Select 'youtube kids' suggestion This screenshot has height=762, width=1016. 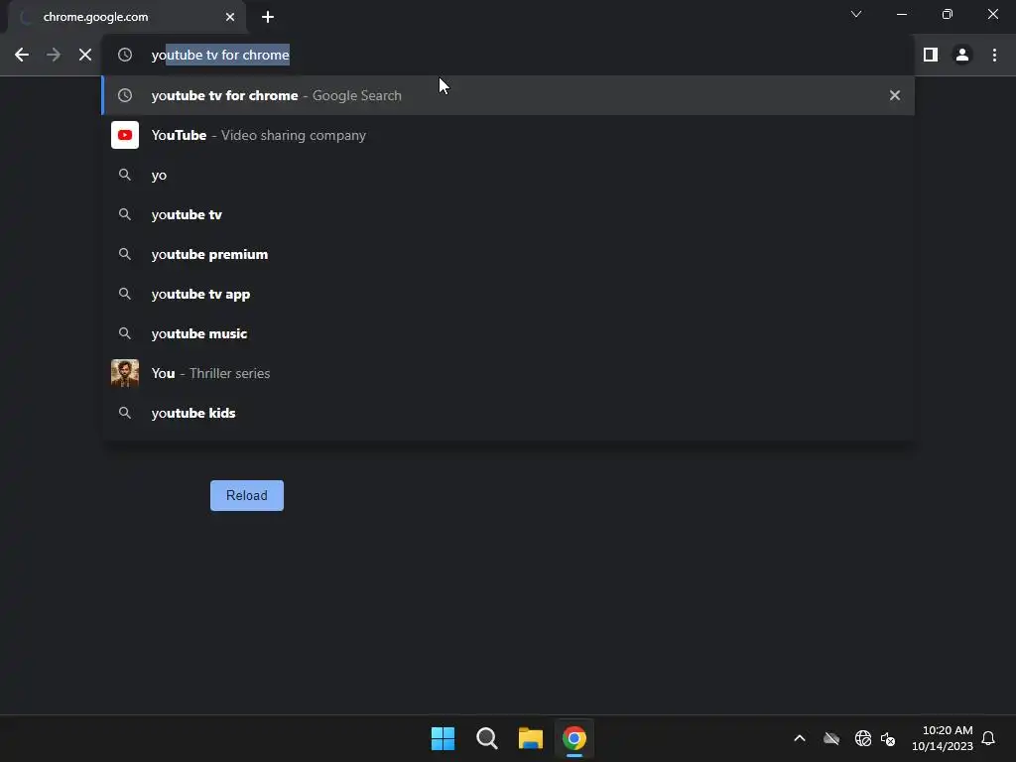click(x=508, y=413)
